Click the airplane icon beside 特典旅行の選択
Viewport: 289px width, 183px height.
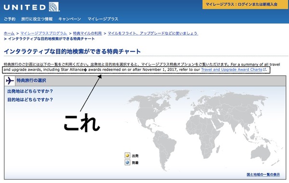click(x=10, y=81)
